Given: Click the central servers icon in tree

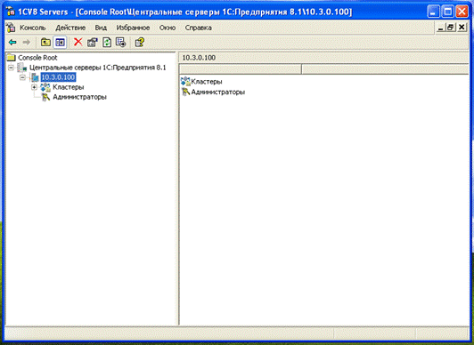Looking at the screenshot, I should pyautogui.click(x=21, y=68).
